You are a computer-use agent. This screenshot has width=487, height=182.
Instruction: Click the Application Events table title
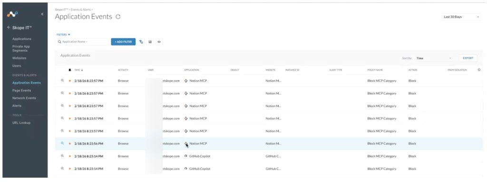pyautogui.click(x=75, y=55)
